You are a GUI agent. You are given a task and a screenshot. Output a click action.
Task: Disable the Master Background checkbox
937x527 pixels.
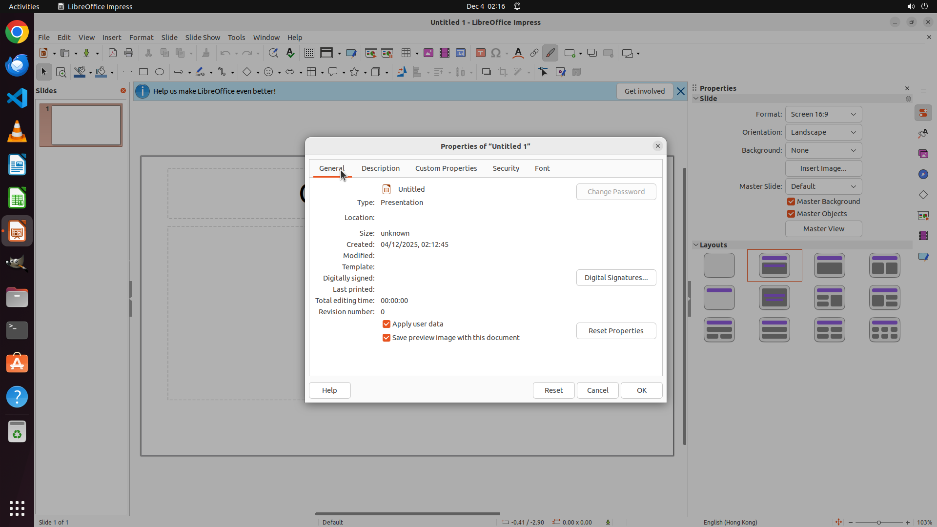(x=791, y=202)
